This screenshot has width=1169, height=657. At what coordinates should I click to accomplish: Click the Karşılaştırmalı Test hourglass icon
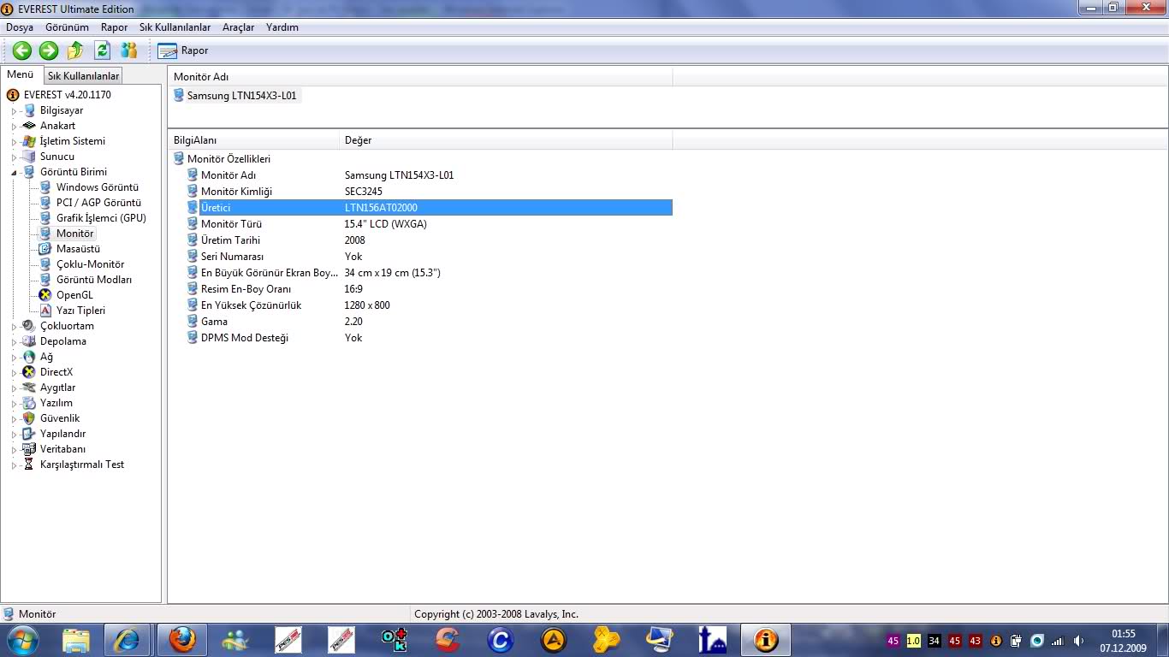(29, 465)
